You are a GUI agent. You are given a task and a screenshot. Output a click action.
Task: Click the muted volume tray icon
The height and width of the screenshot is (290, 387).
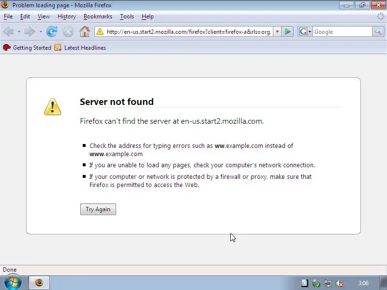tap(340, 283)
